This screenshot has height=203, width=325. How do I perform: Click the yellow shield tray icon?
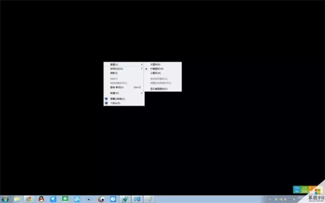click(x=281, y=199)
